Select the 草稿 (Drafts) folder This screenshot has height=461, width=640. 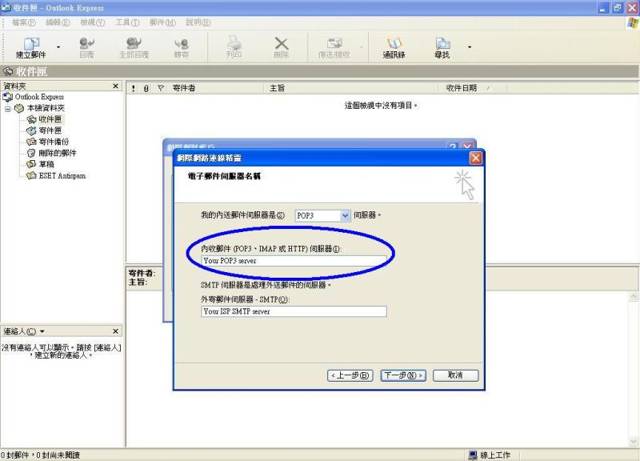click(x=46, y=164)
